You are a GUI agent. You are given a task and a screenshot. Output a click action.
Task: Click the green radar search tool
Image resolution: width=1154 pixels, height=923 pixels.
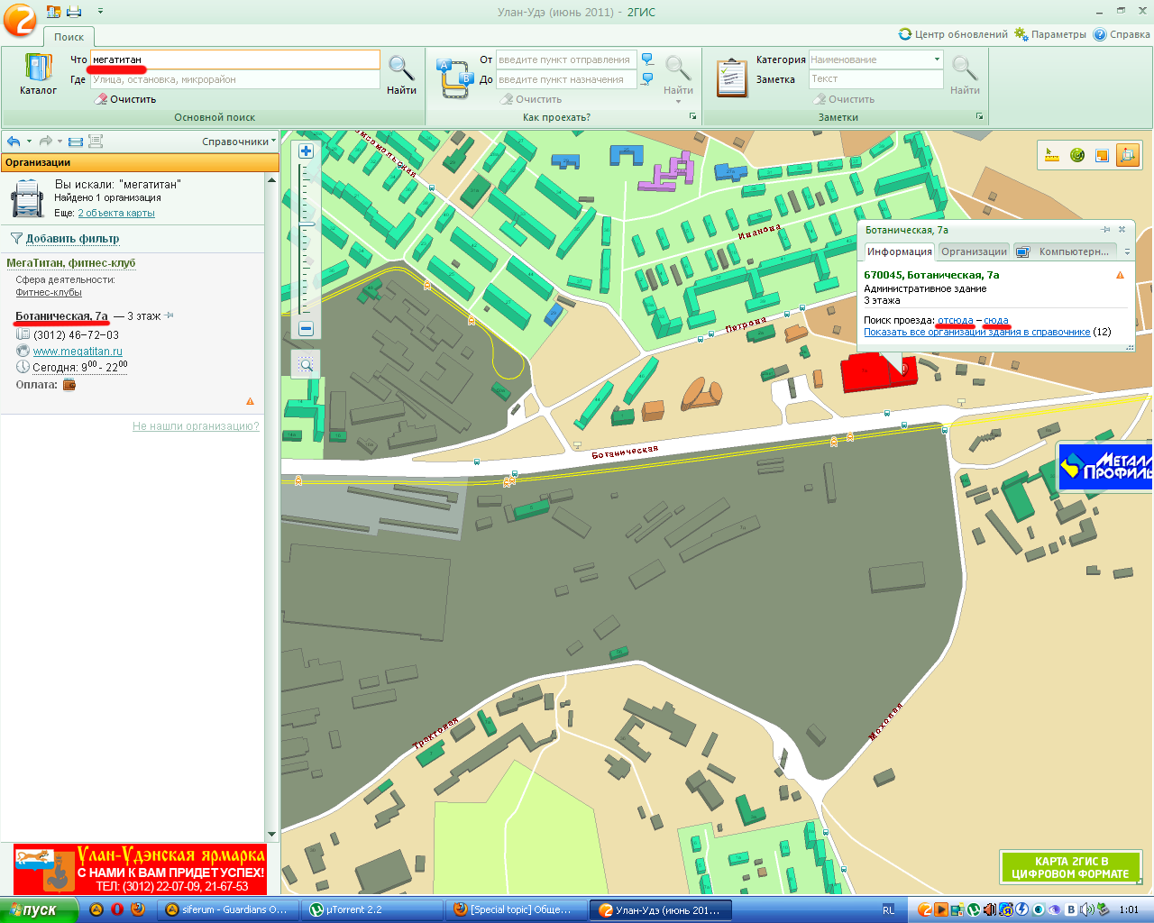point(1076,155)
